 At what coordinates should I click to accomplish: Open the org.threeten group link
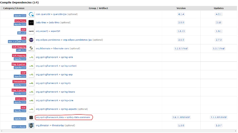point(42,126)
